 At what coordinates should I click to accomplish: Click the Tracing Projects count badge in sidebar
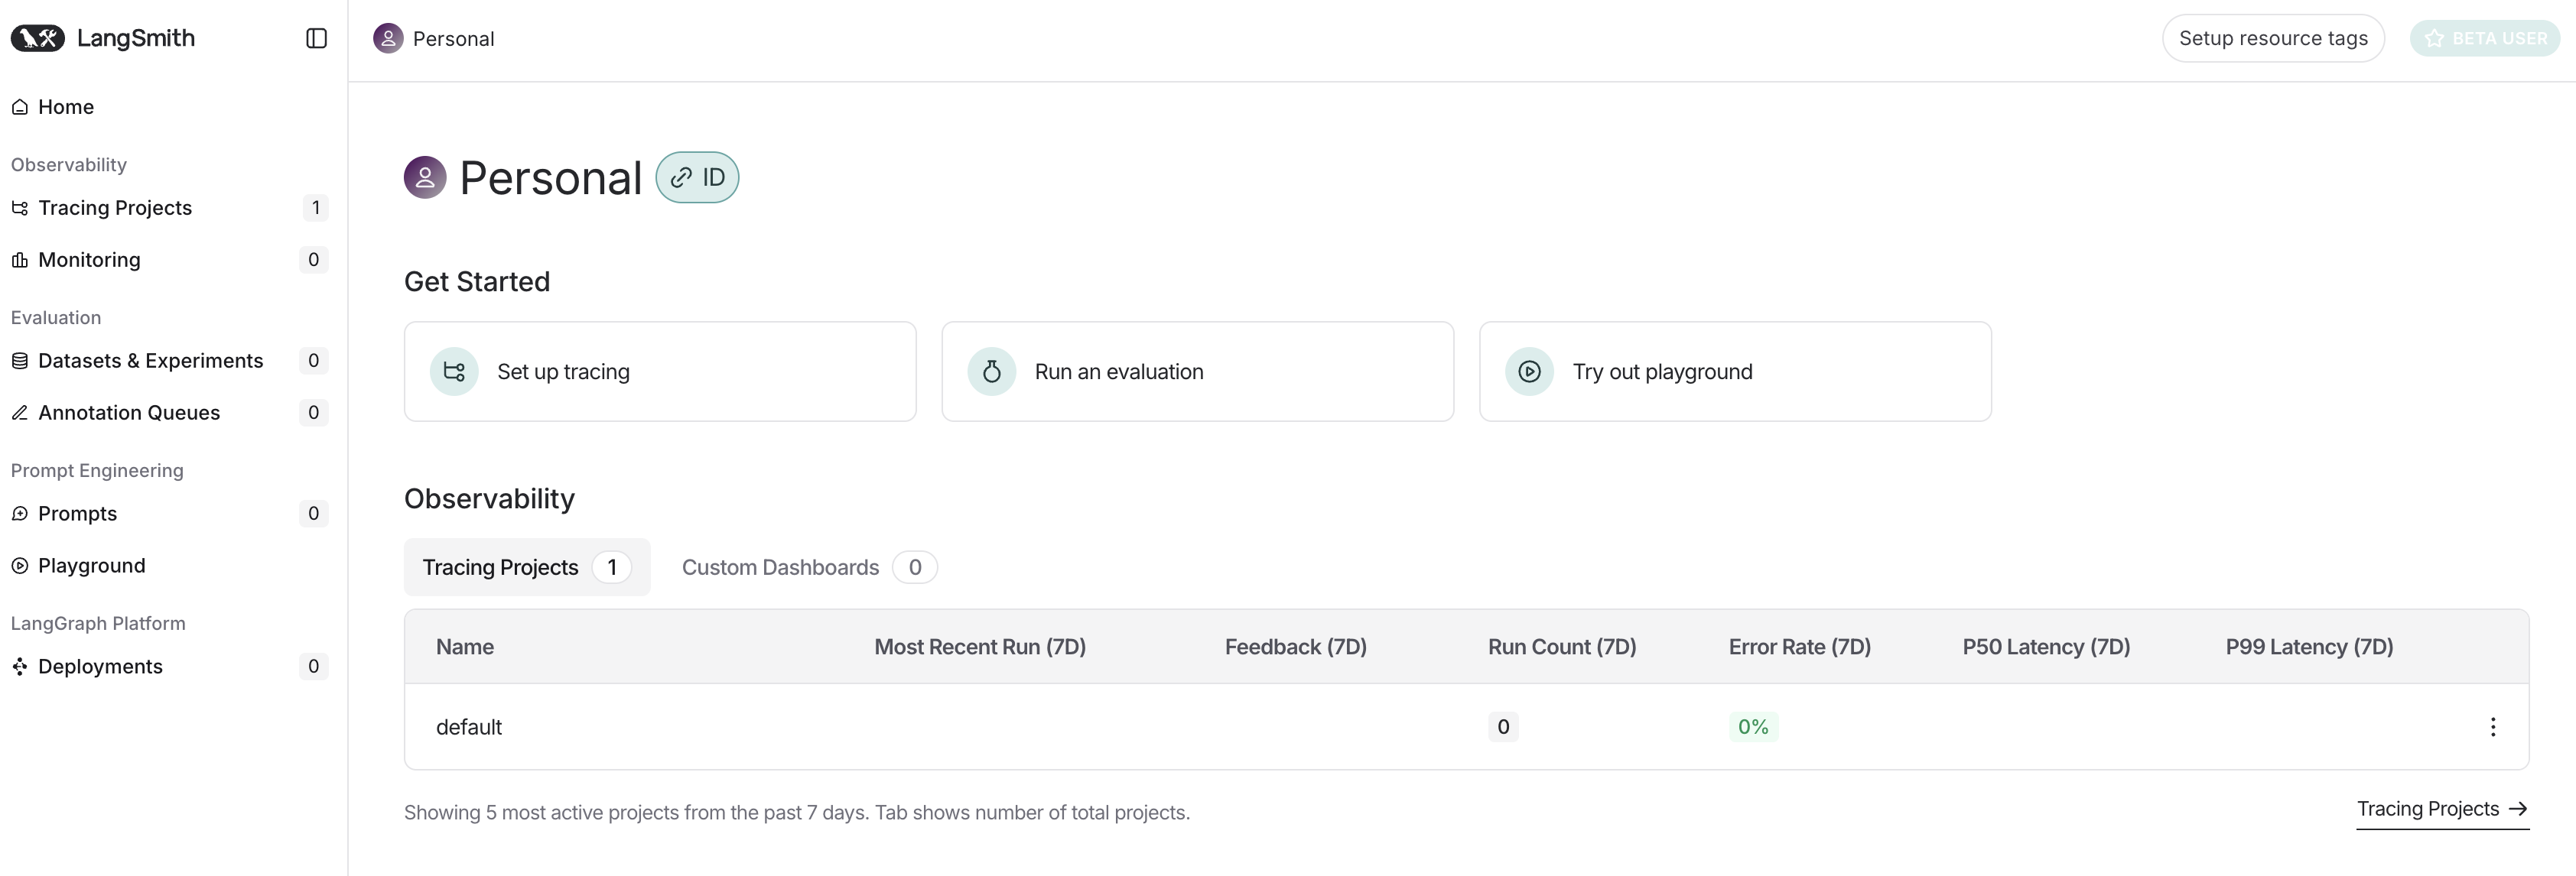315,208
